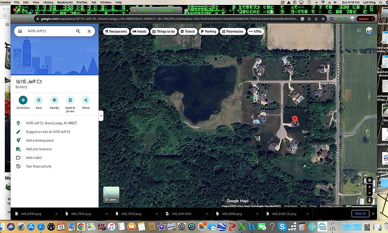Open the Google apps grid
Image resolution: width=388 pixels, height=233 pixels.
click(x=358, y=31)
